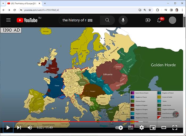Open the YouTube account avatar menu
Image resolution: width=186 pixels, height=136 pixels.
172,20
